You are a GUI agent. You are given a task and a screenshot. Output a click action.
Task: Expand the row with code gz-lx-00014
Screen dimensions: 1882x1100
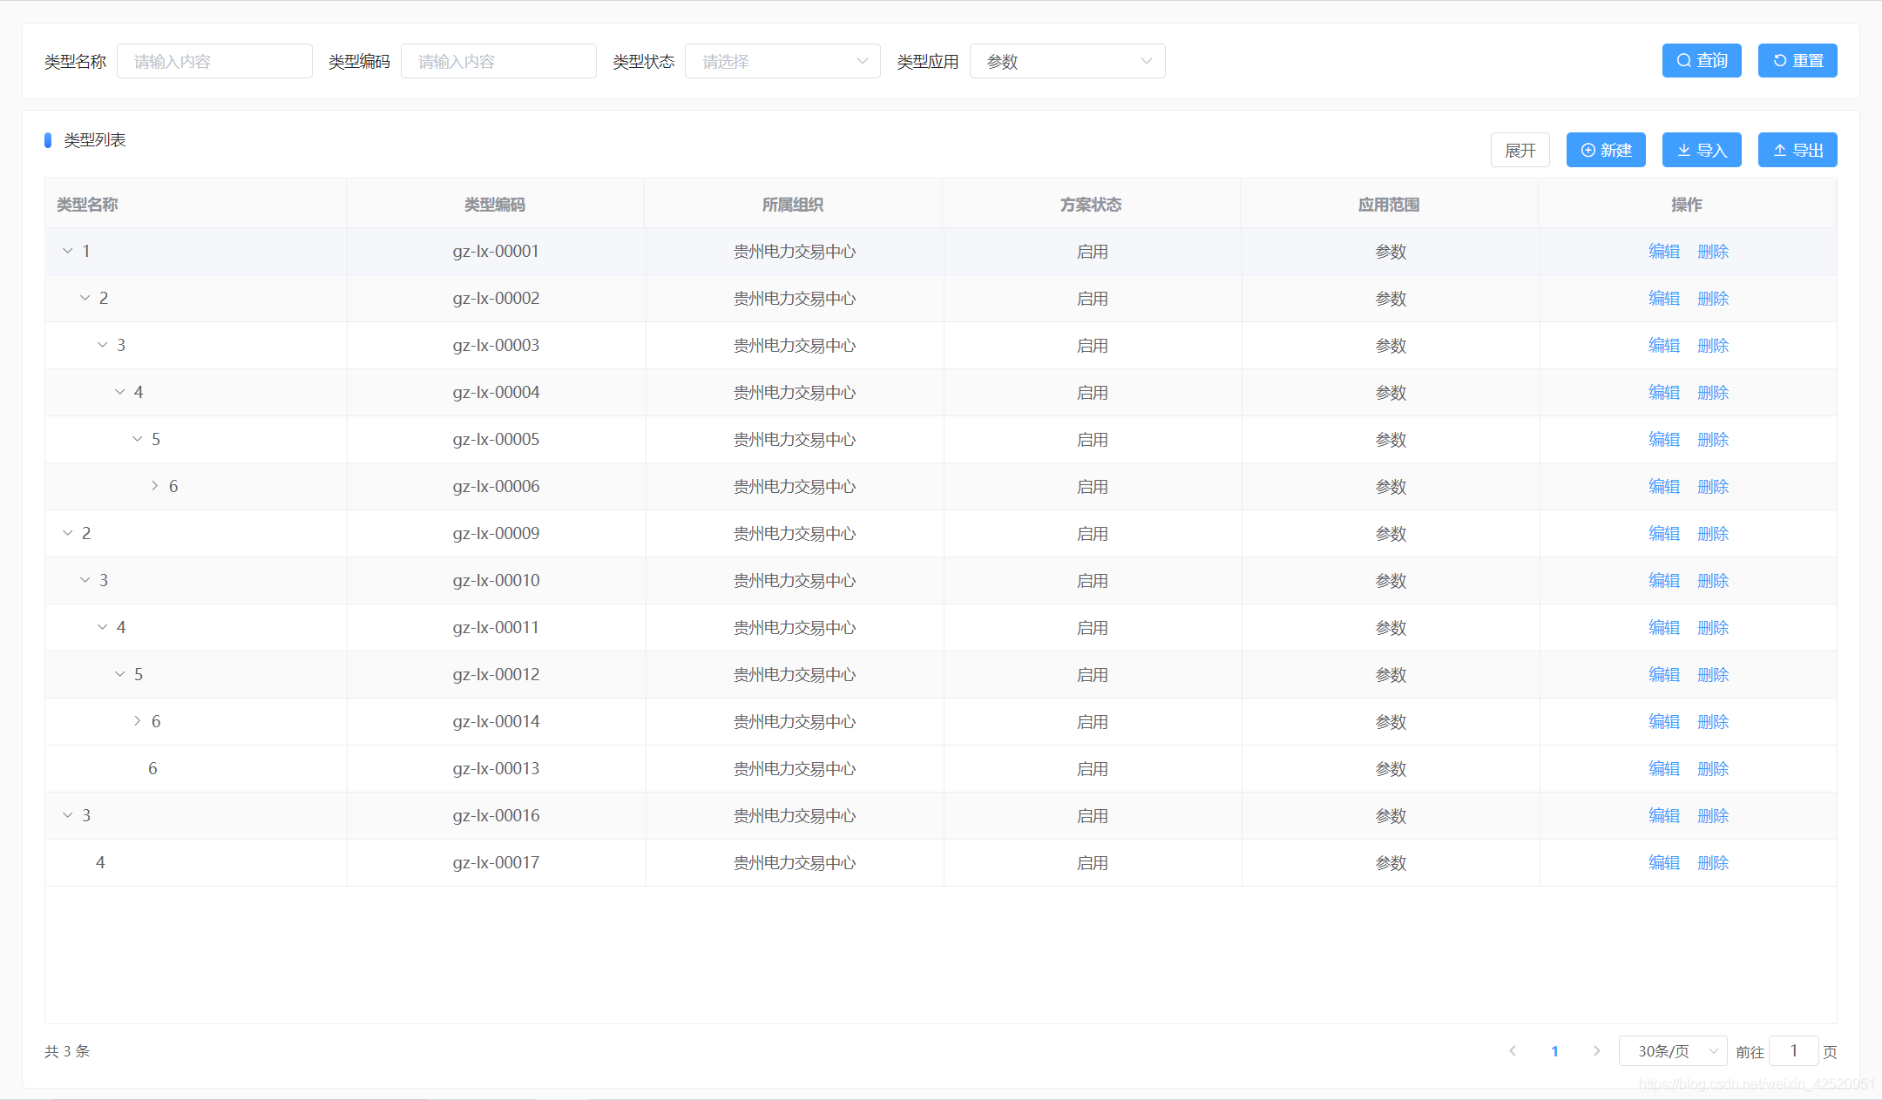pyautogui.click(x=137, y=721)
